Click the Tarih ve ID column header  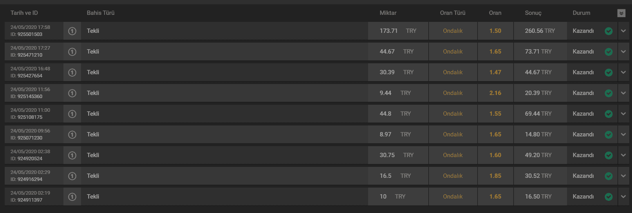coord(24,13)
